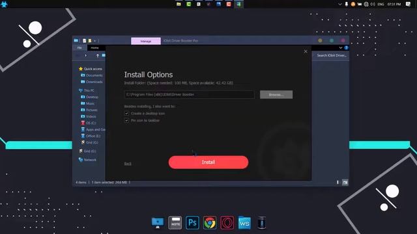Select Network in navigation pane
Viewport: 417px width, 234px height.
coord(87,160)
